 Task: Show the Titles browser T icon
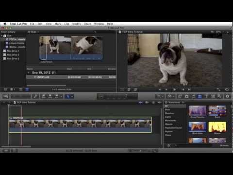point(206,96)
